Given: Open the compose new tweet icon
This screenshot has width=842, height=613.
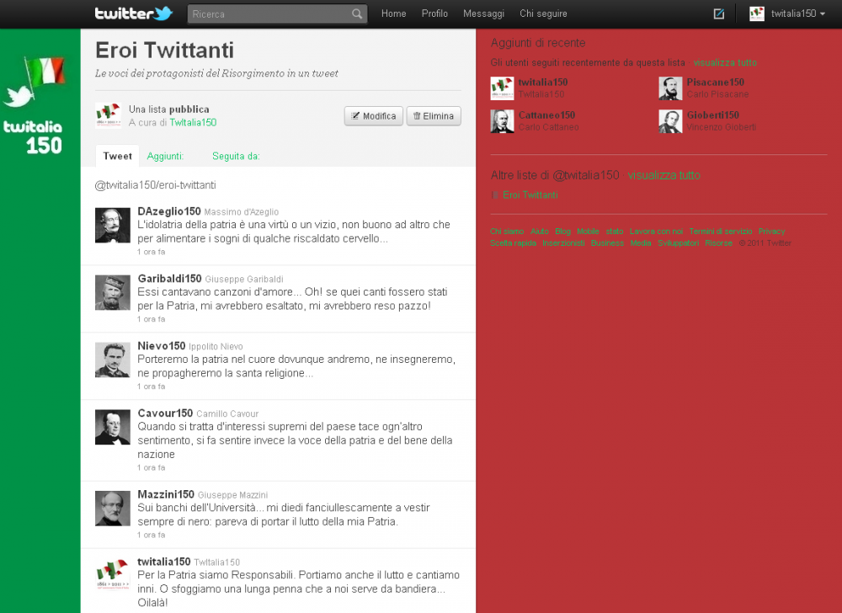Looking at the screenshot, I should pyautogui.click(x=718, y=14).
